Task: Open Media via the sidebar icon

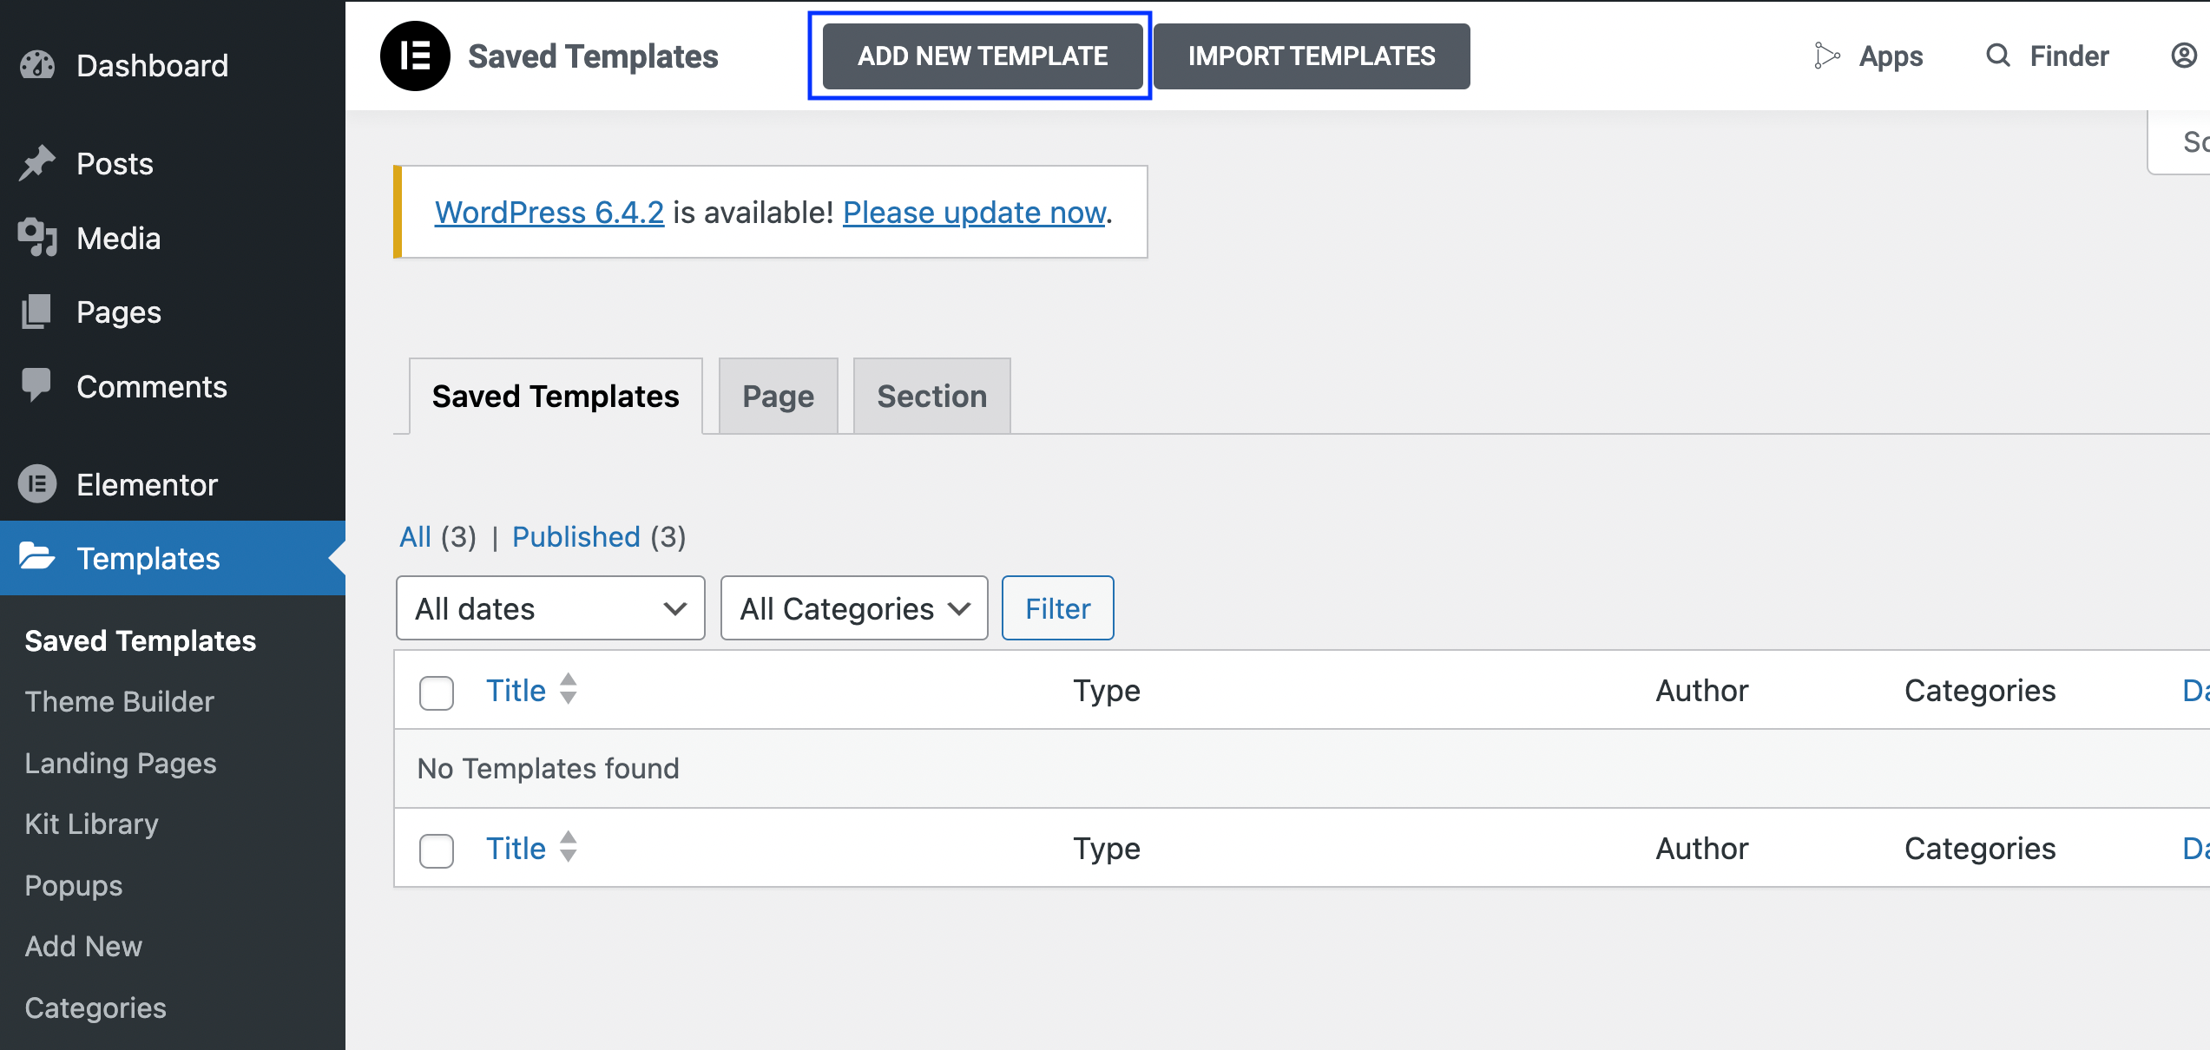Action: point(36,237)
